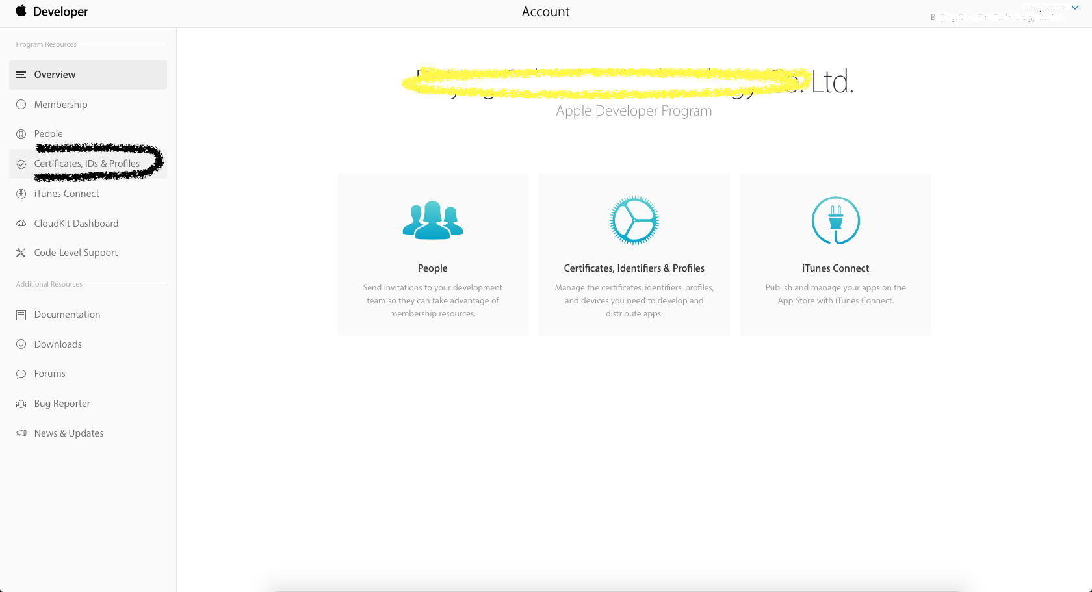Click the Downloads arrow icon
The height and width of the screenshot is (592, 1092).
(x=21, y=344)
